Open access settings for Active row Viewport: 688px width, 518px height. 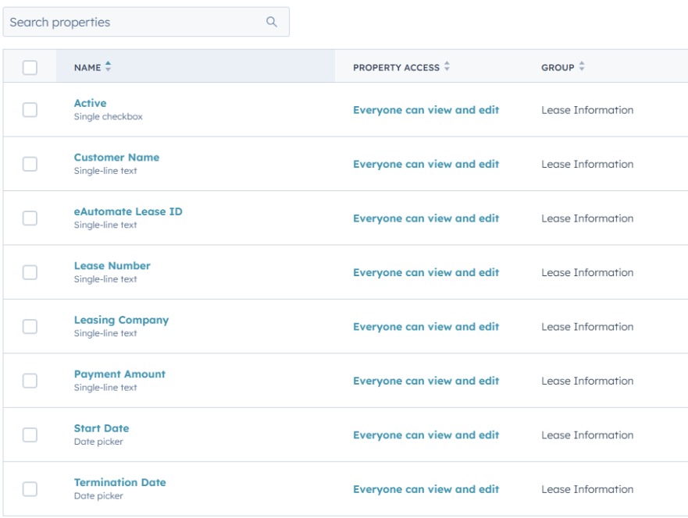tap(426, 110)
